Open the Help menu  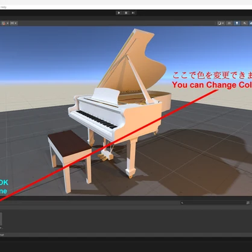point(3,7)
